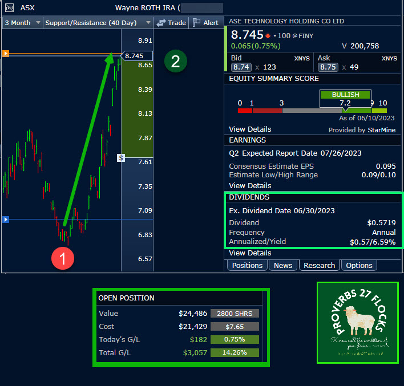Click the red number 1 annotation circle
Image resolution: width=404 pixels, height=386 pixels.
(x=63, y=259)
